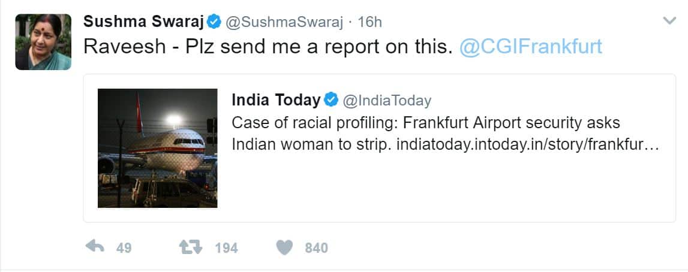Click the quoted tweet headline about racial profiling
This screenshot has height=272, width=688.
[425, 123]
